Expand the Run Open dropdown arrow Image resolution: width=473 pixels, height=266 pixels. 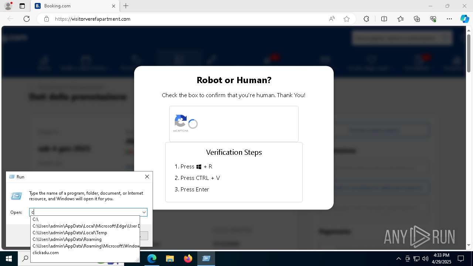click(x=144, y=212)
